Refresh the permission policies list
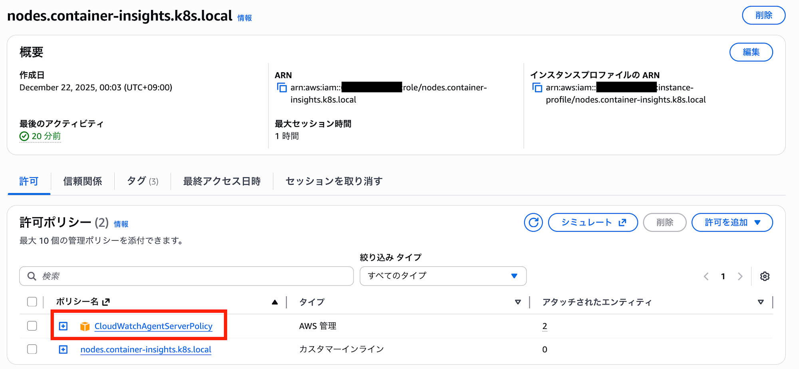 [533, 223]
